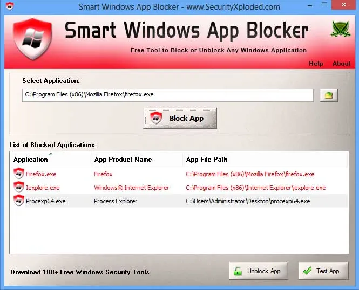Click the shield icon beside Firefox.exe
The image size is (359, 290).
pyautogui.click(x=19, y=174)
